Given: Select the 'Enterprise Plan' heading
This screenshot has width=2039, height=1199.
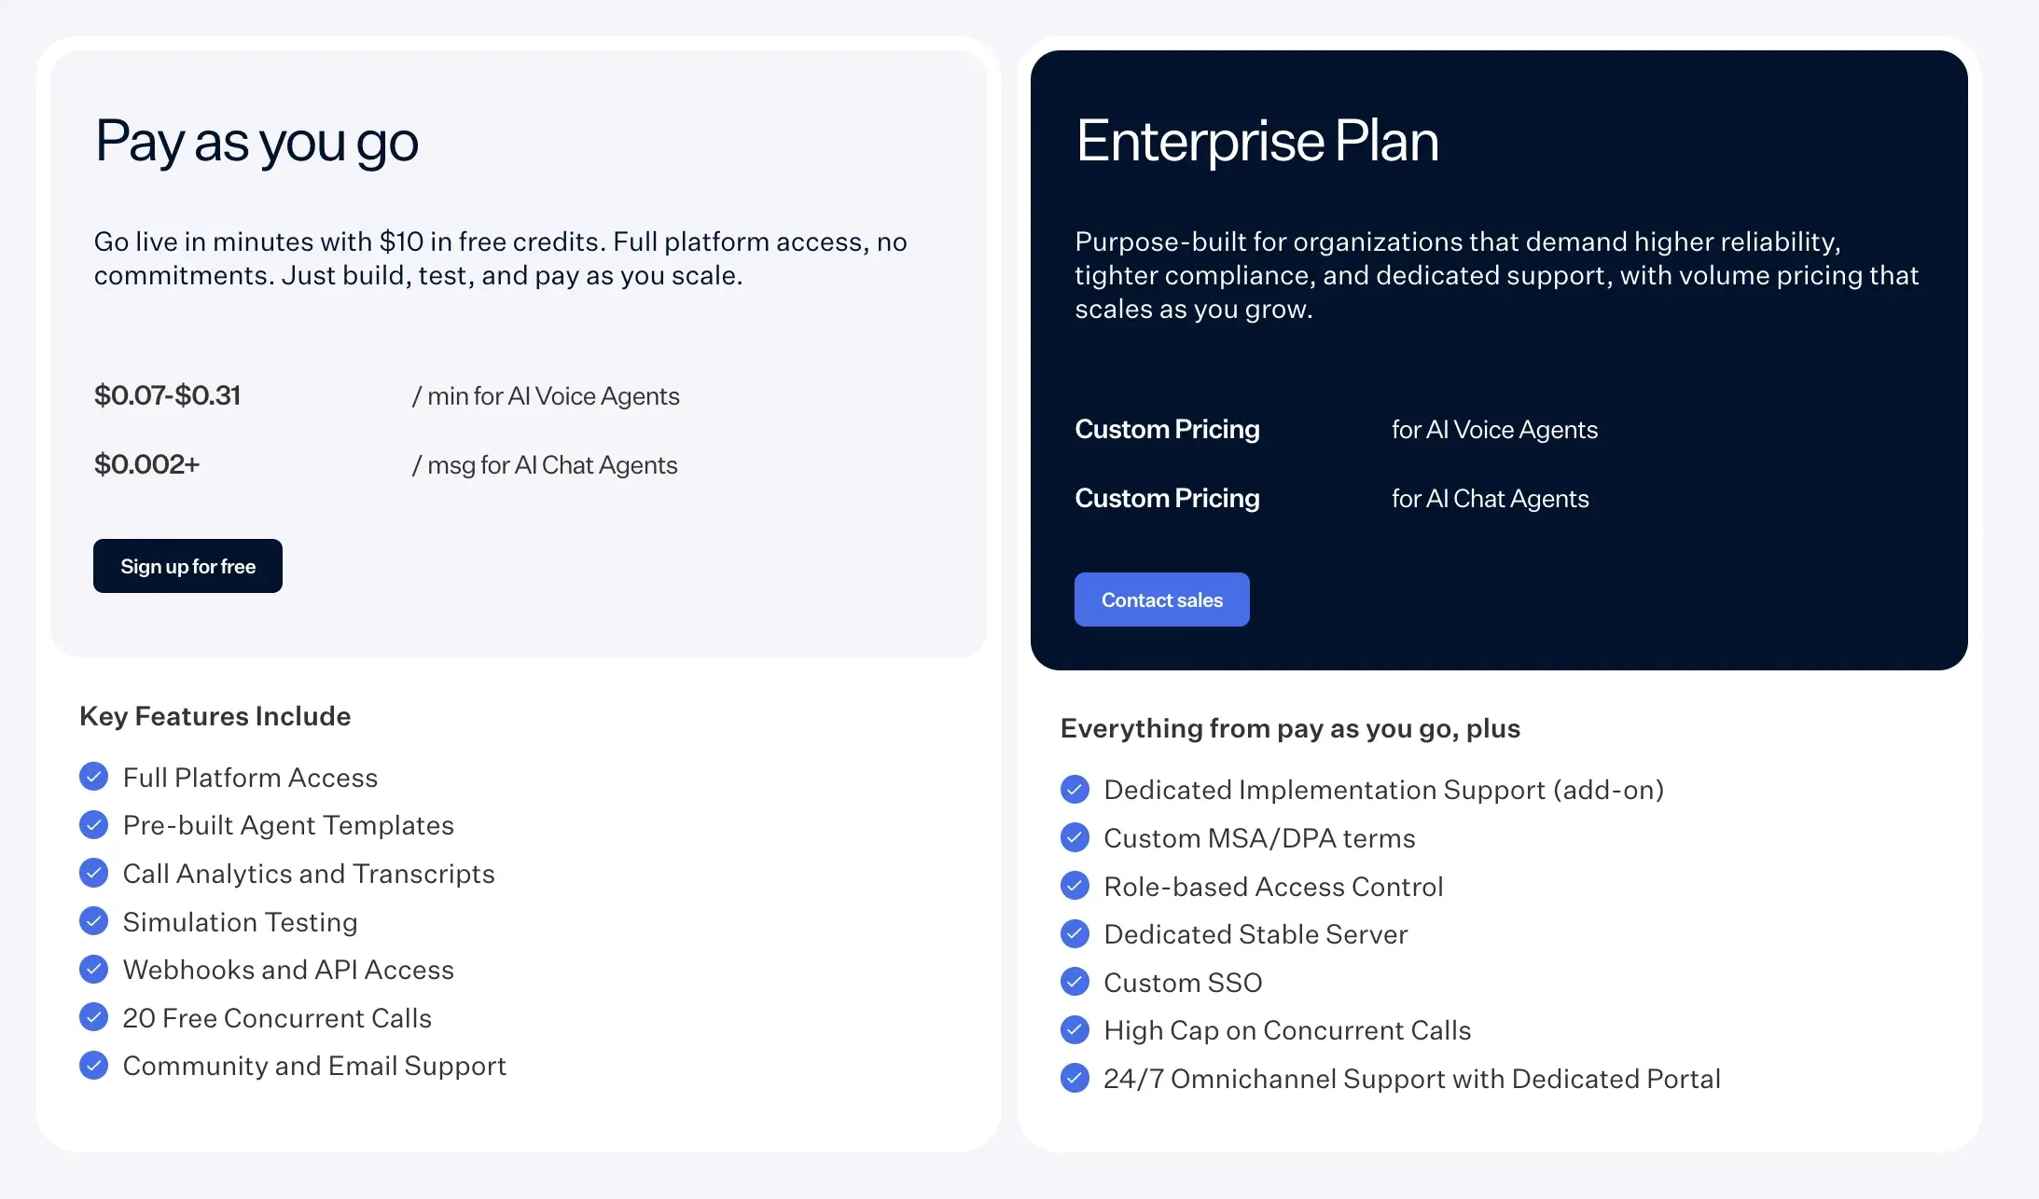Looking at the screenshot, I should point(1256,141).
